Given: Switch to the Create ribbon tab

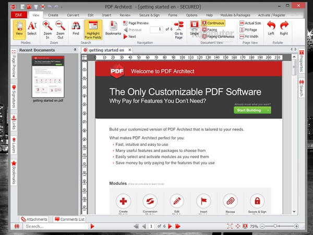Looking at the screenshot, I should pos(53,15).
